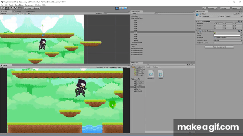
Task: Select the Scale tool in toolbar
Action: point(15,8)
